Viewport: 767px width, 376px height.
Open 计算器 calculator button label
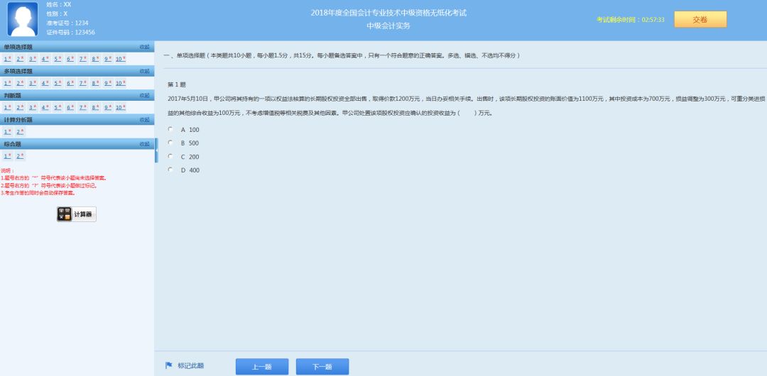[82, 214]
